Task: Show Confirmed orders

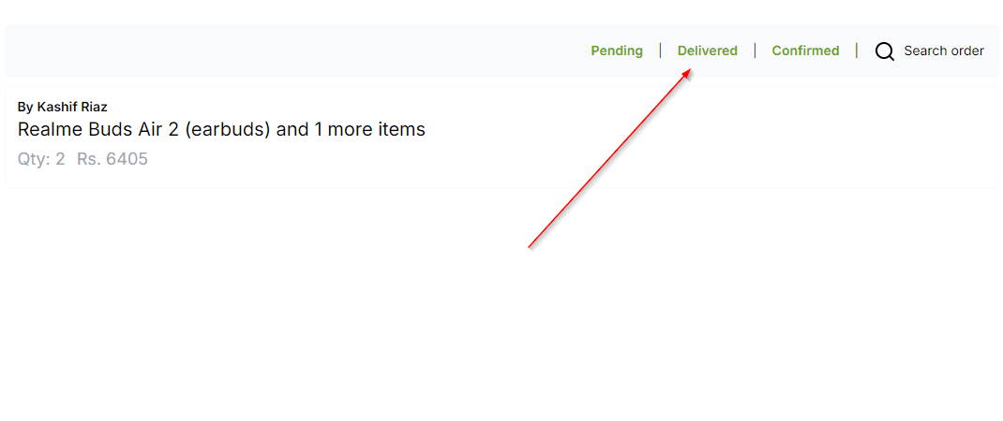Action: (x=805, y=51)
